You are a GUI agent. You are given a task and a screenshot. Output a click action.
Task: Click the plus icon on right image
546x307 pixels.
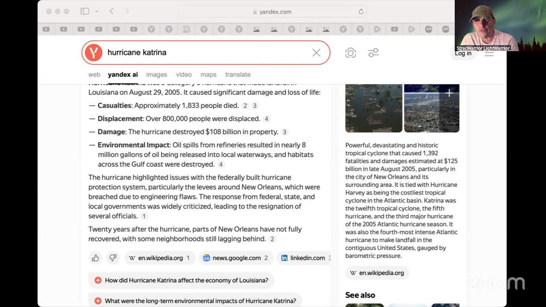449,93
